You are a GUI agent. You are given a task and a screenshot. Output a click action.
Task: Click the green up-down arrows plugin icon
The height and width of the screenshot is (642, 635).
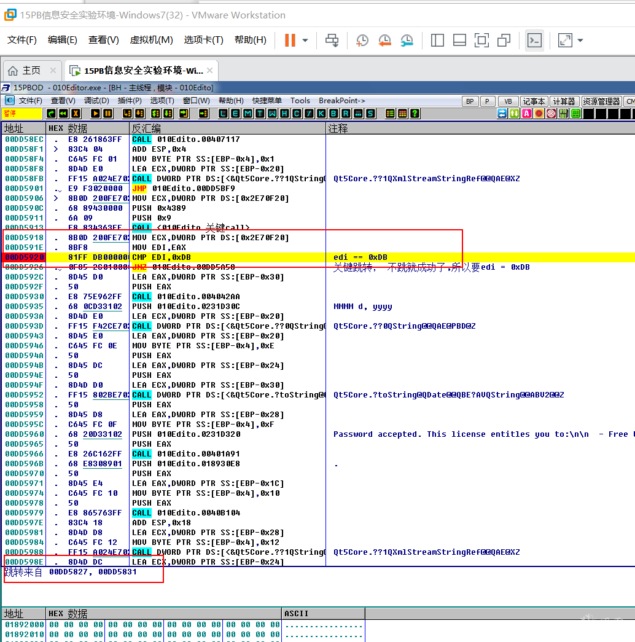[x=514, y=114]
